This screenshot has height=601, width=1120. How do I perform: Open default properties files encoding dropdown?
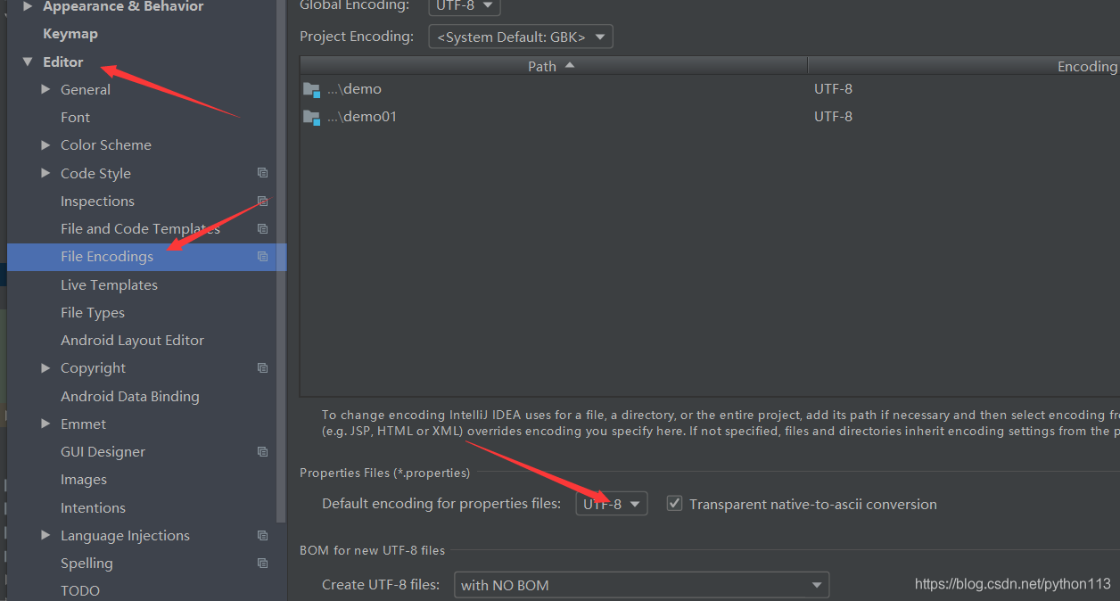pyautogui.click(x=612, y=504)
